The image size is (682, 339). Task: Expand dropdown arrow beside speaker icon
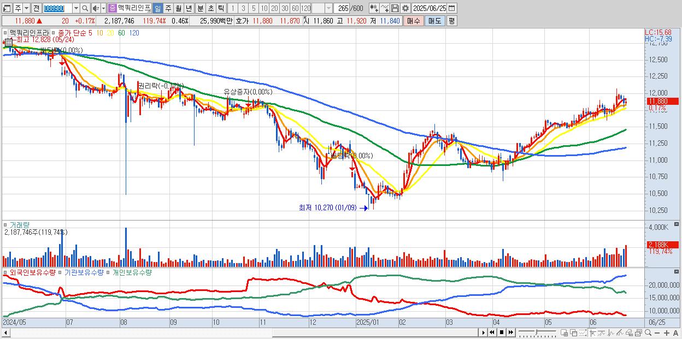point(103,8)
